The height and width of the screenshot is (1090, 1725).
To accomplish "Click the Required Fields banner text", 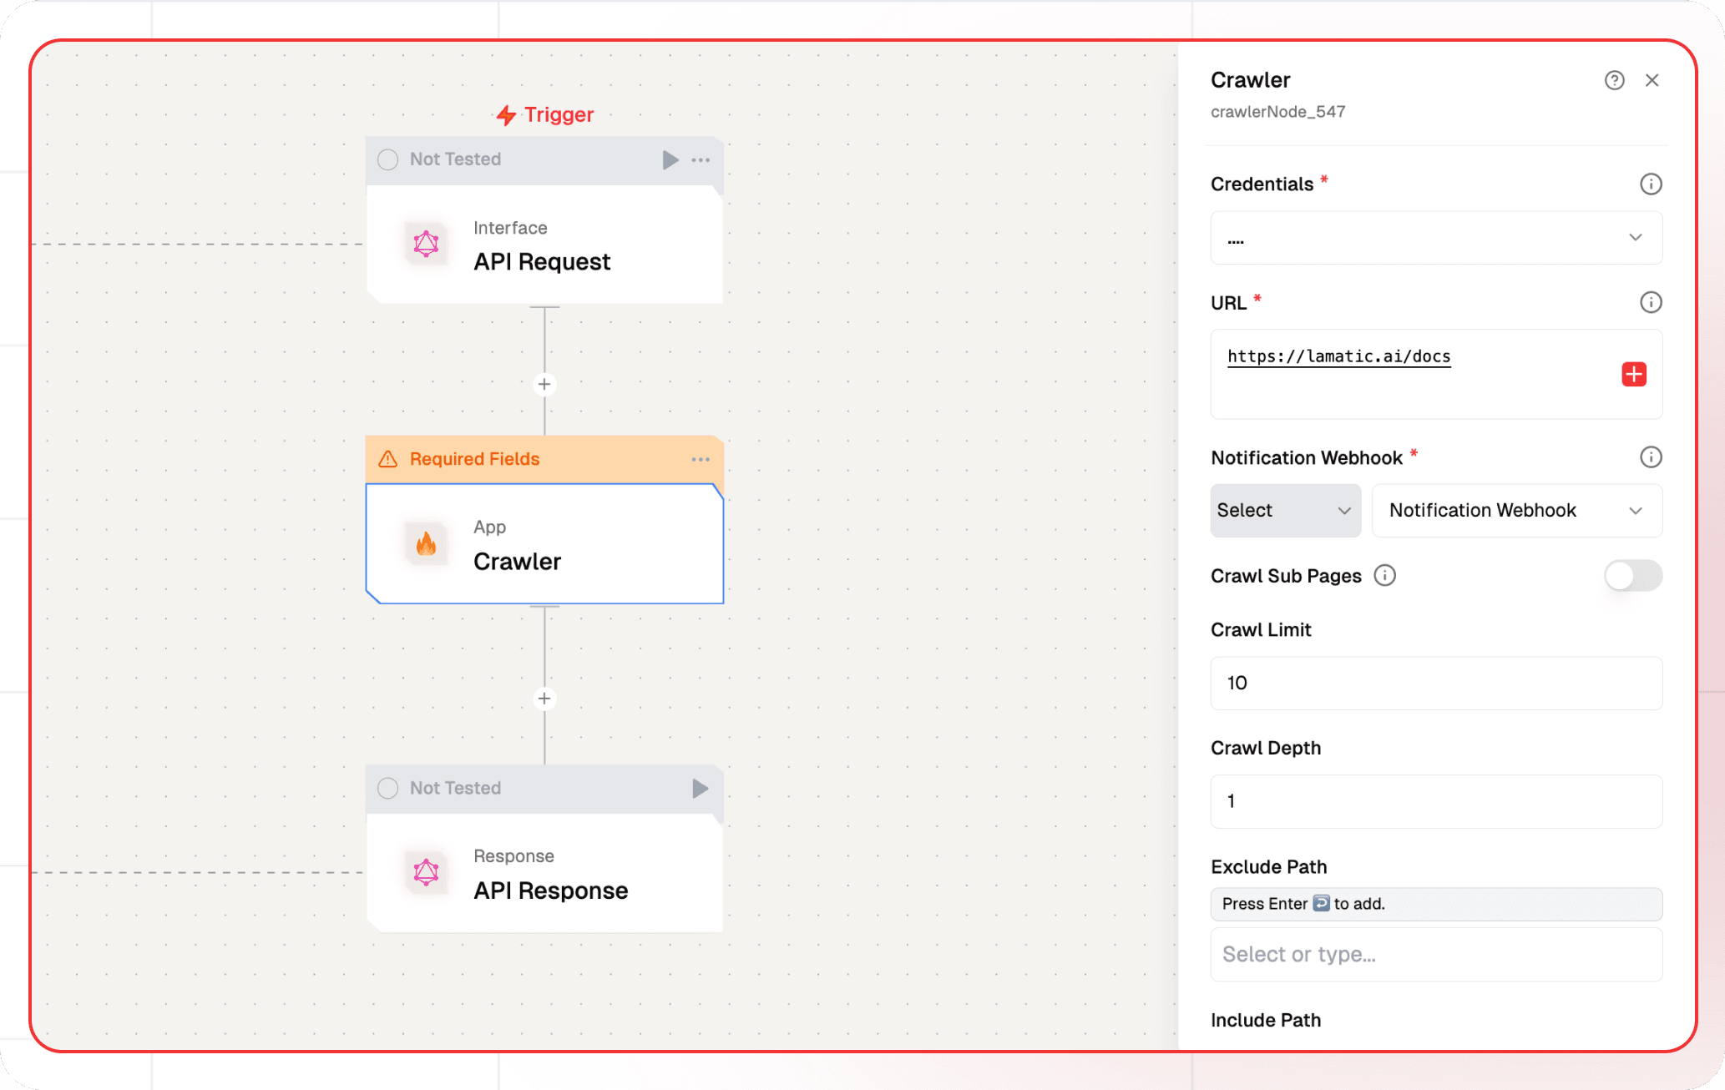I will click(x=474, y=459).
